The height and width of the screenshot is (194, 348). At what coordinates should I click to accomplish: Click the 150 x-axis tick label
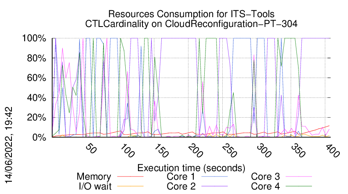pos(161,151)
